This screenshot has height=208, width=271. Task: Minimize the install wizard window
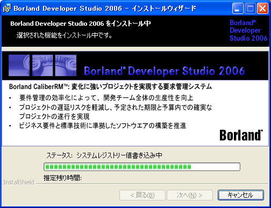click(x=238, y=9)
